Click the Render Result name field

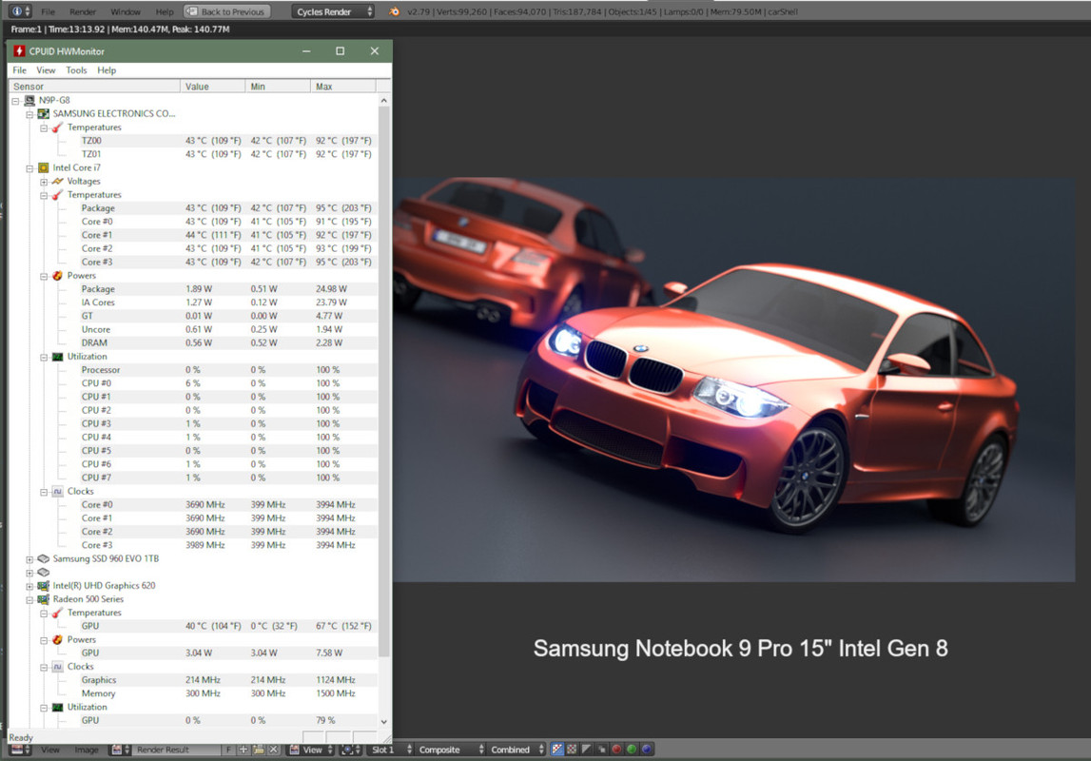tap(178, 750)
